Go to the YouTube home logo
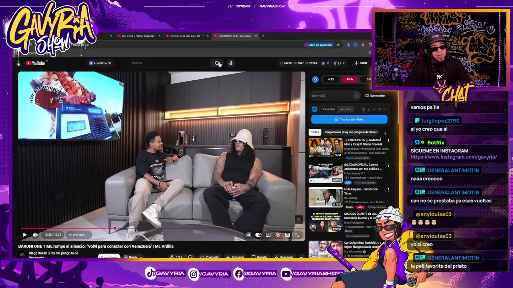The image size is (513, 288). coord(35,63)
